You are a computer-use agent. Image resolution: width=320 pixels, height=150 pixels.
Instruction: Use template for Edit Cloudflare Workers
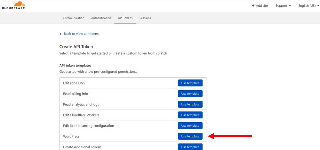tap(190, 115)
